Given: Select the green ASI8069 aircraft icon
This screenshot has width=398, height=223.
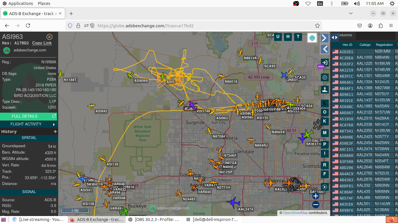Looking at the screenshot, I should (x=131, y=75).
